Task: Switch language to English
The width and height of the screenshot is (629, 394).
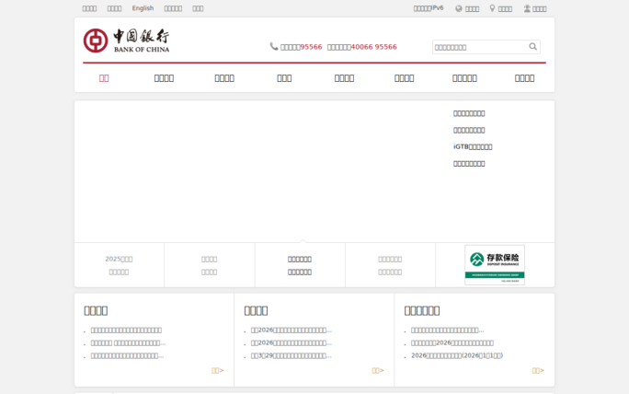Action: [x=143, y=8]
